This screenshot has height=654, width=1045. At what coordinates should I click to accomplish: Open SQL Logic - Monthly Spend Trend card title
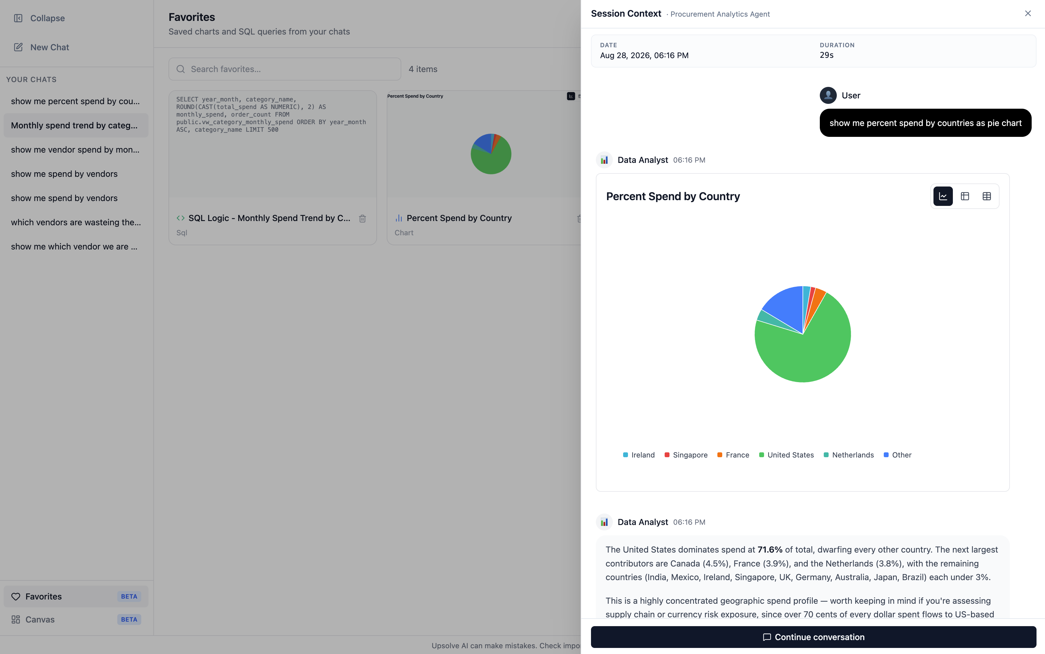[x=269, y=218]
